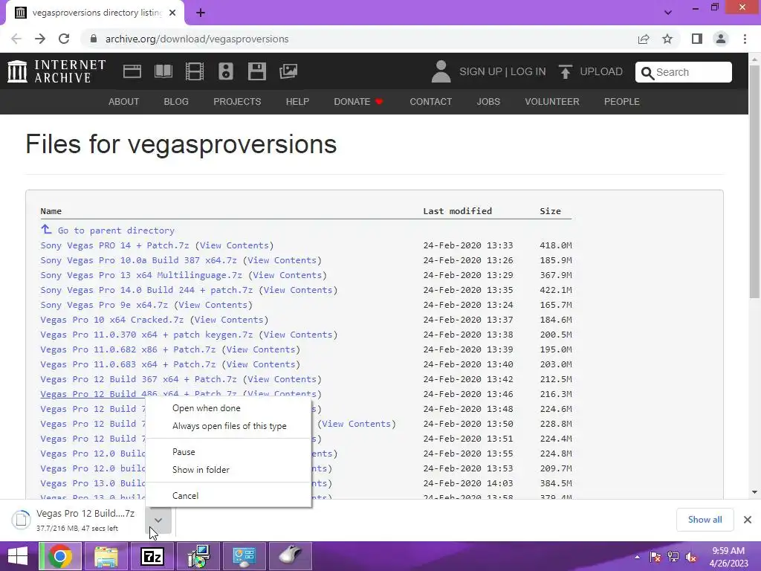Image resolution: width=761 pixels, height=571 pixels.
Task: Open Chrome in the taskbar
Action: point(60,556)
